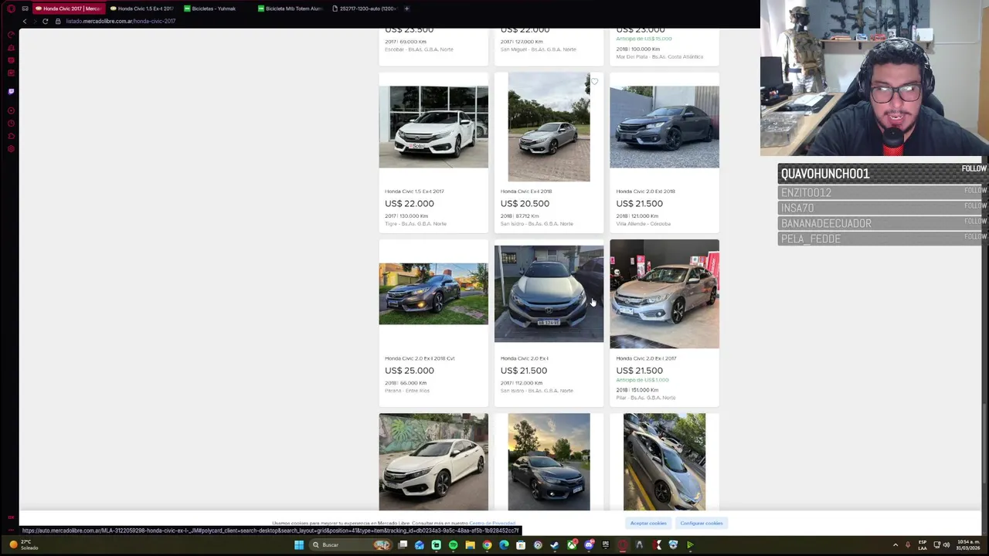This screenshot has height=556, width=989.
Task: Open Windows Start menu
Action: 299,545
